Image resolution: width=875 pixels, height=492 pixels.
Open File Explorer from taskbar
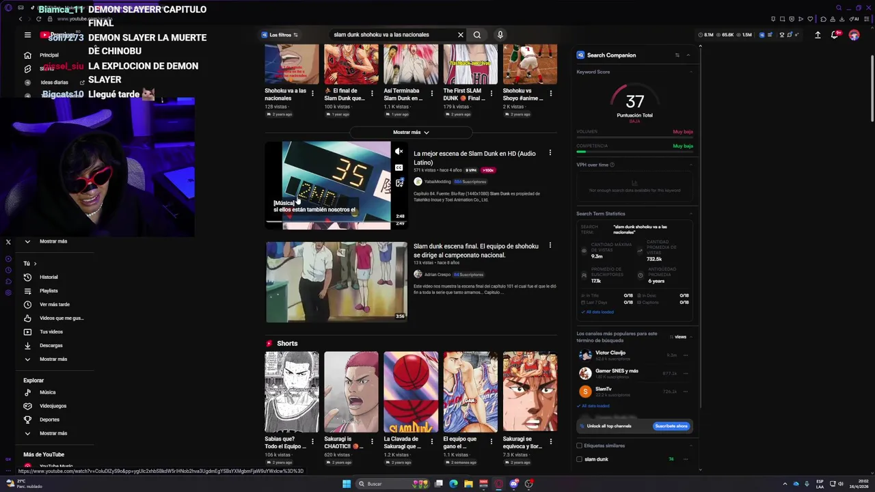click(x=468, y=484)
